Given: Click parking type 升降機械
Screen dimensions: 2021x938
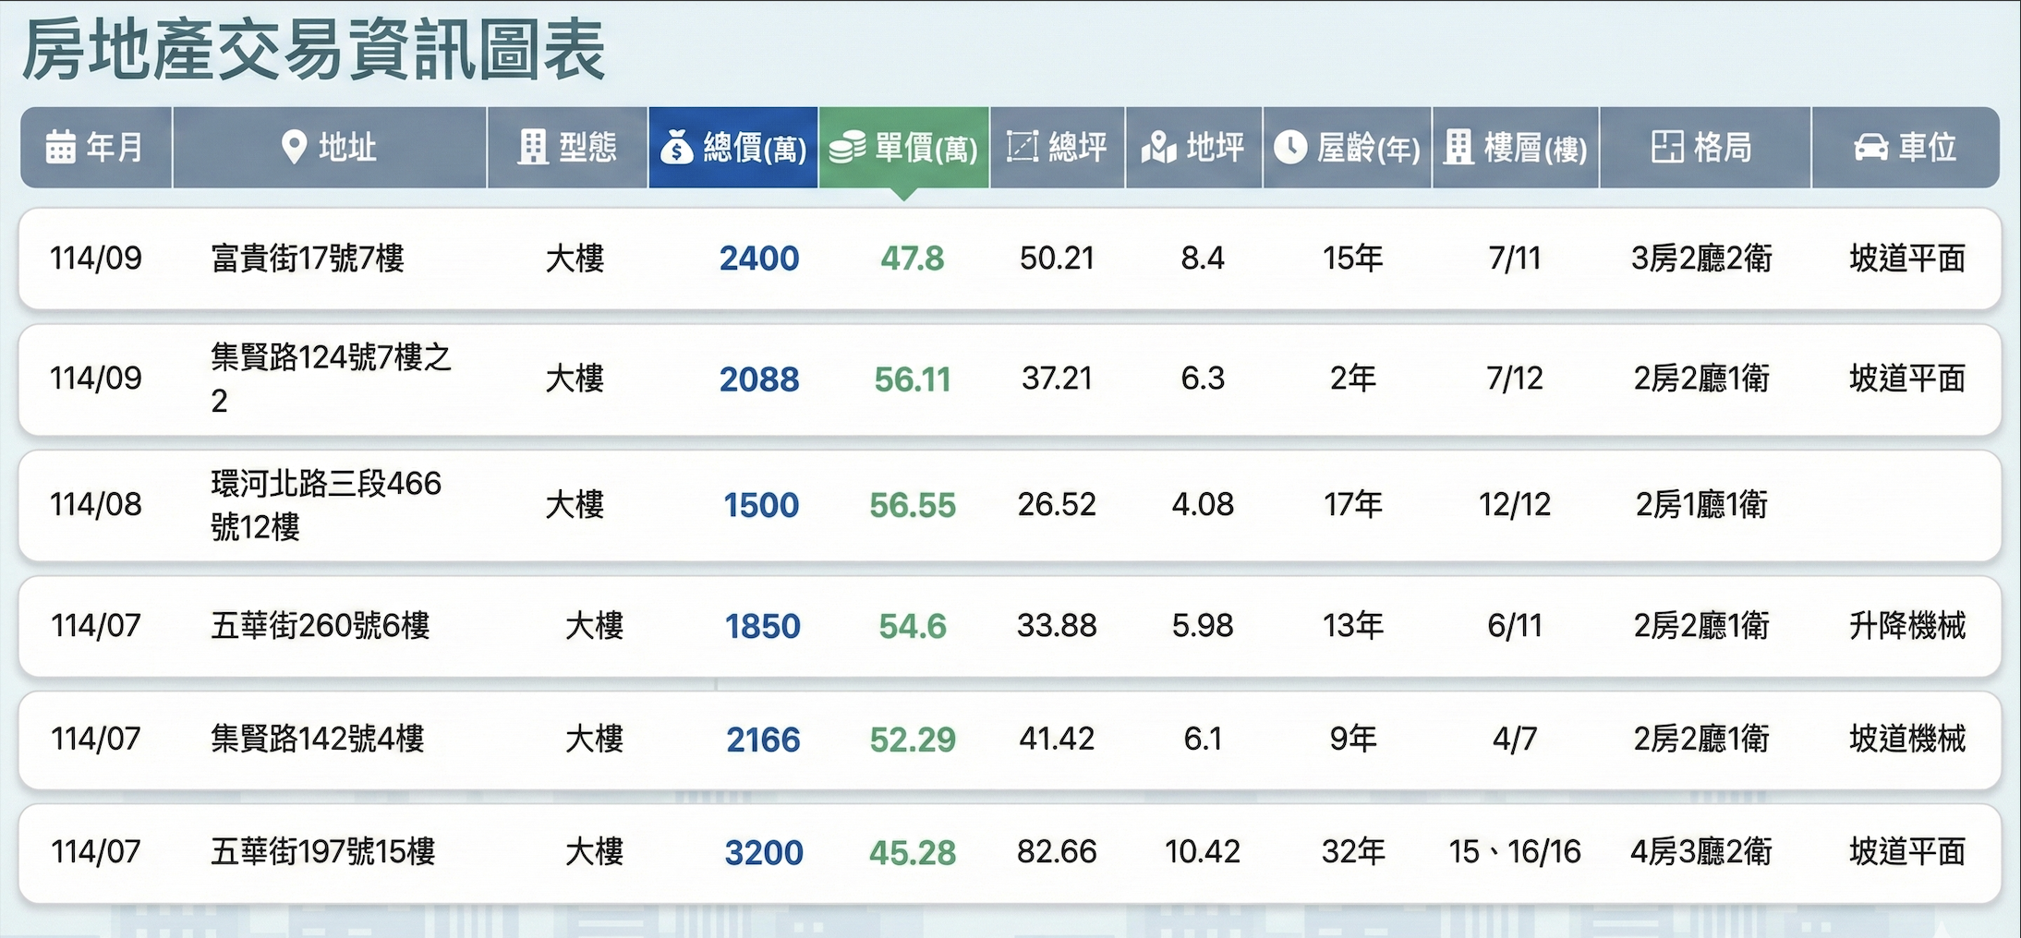Looking at the screenshot, I should coord(1907,626).
